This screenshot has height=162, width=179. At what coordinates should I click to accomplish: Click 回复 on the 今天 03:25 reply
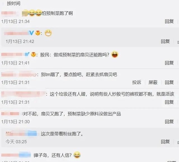(165, 142)
